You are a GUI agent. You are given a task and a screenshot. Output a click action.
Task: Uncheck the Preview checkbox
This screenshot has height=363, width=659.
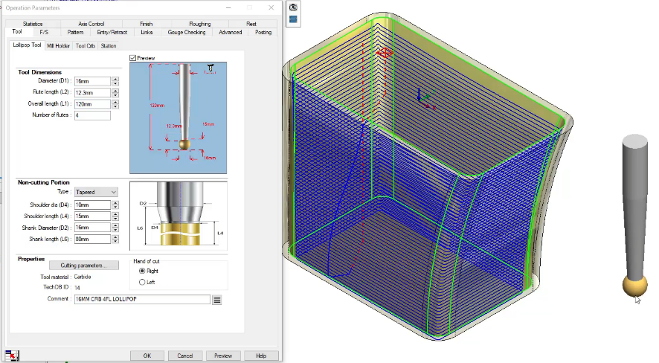(133, 57)
